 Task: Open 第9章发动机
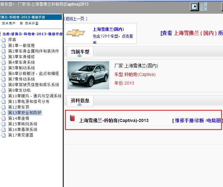(19, 90)
